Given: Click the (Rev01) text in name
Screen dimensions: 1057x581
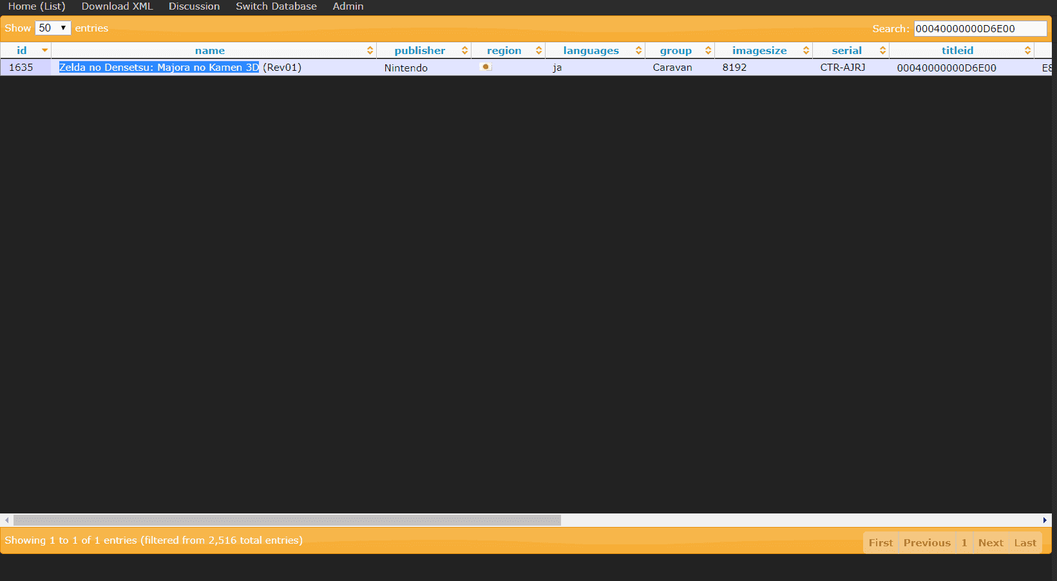Looking at the screenshot, I should pyautogui.click(x=282, y=67).
